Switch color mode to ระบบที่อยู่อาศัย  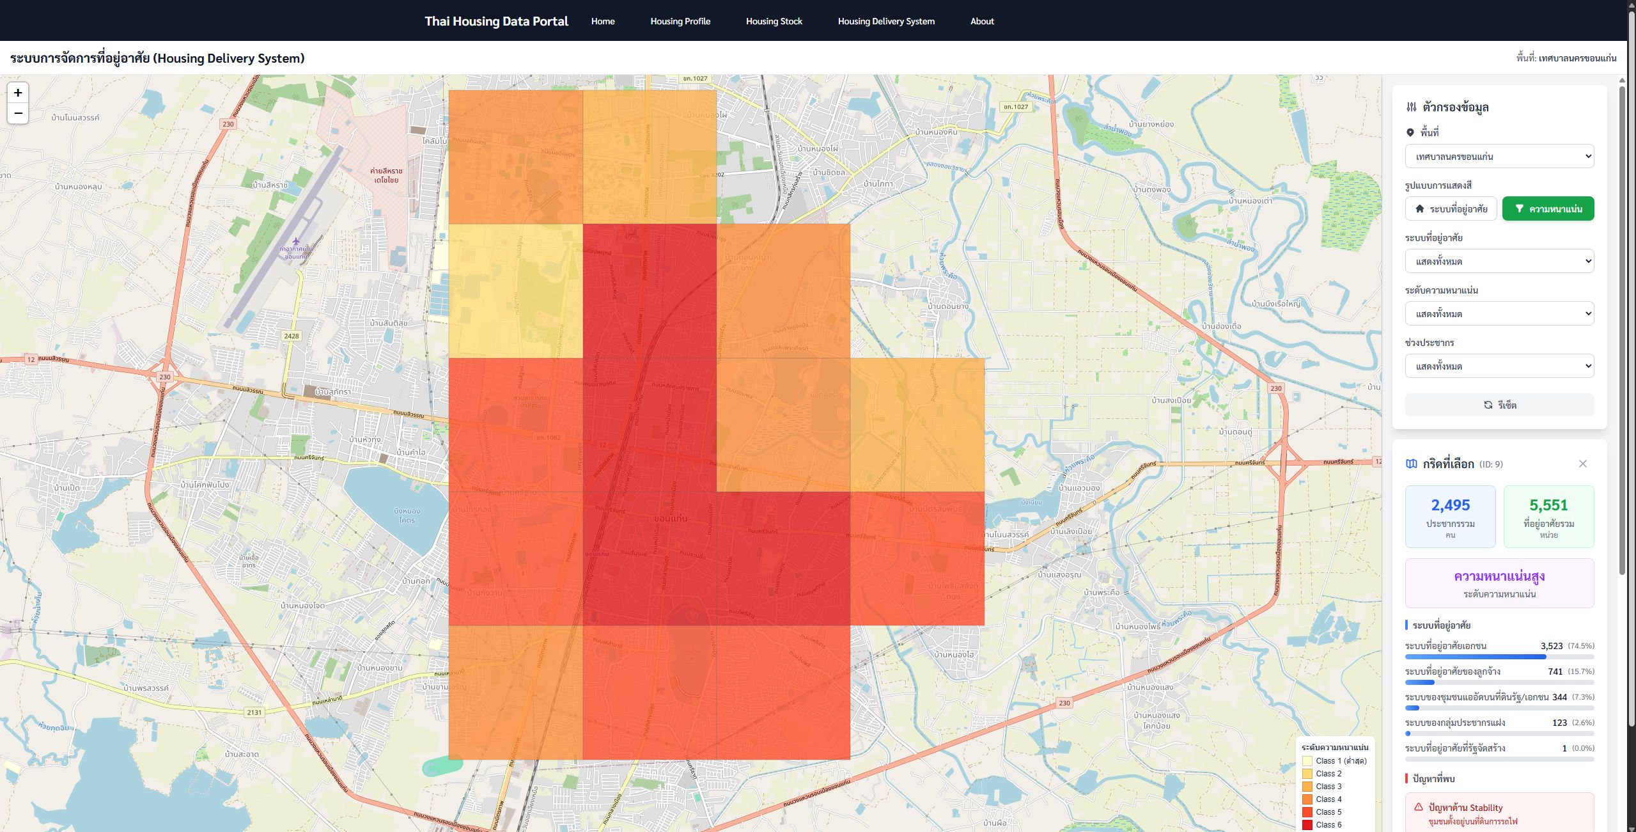1451,208
